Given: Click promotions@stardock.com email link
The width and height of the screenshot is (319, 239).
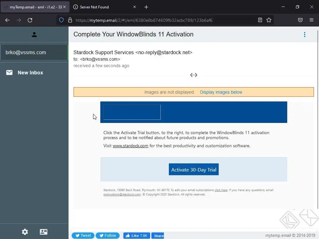Looking at the screenshot, I should click(122, 194).
